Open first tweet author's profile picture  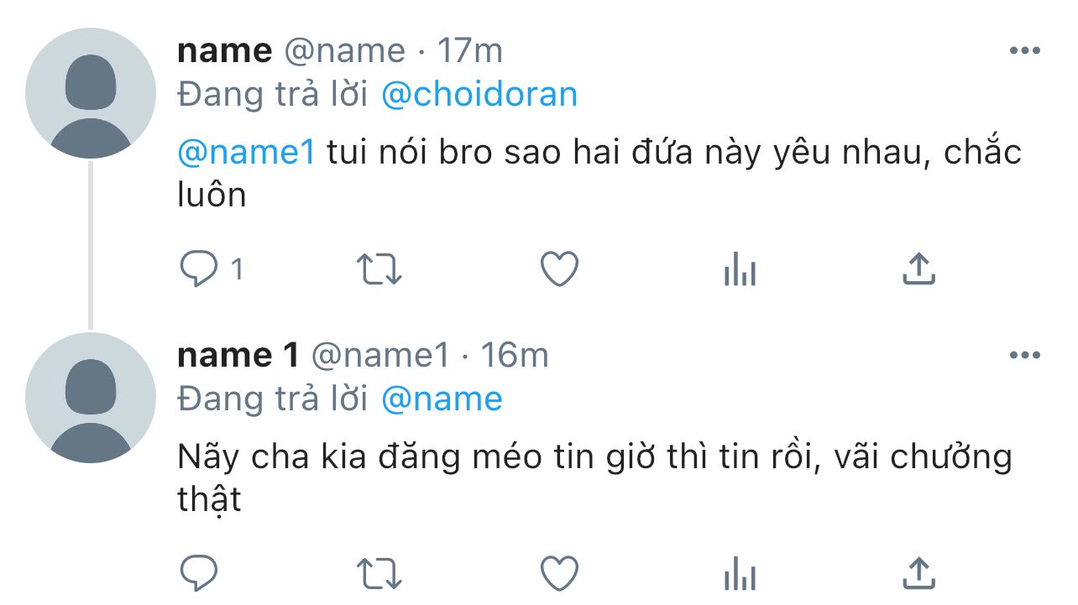pos(91,93)
